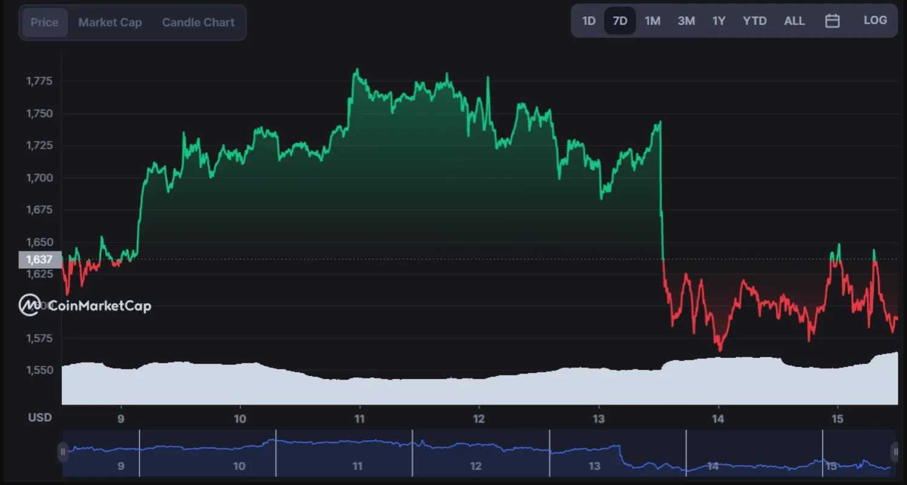This screenshot has height=485, width=907.
Task: Click date 15 on main x-axis
Action: [x=837, y=419]
